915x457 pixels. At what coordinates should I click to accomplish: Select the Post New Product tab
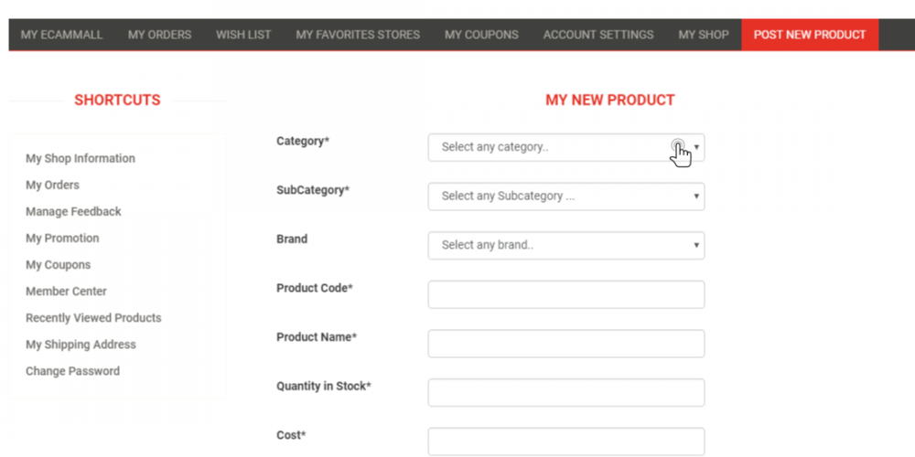pos(810,35)
